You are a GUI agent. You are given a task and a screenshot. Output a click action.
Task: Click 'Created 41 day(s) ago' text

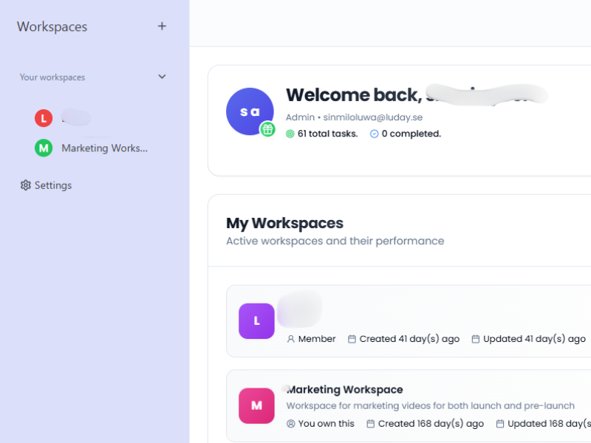[409, 339]
